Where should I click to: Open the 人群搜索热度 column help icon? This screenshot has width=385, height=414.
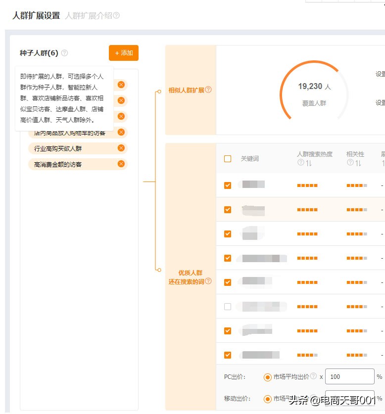(300, 162)
